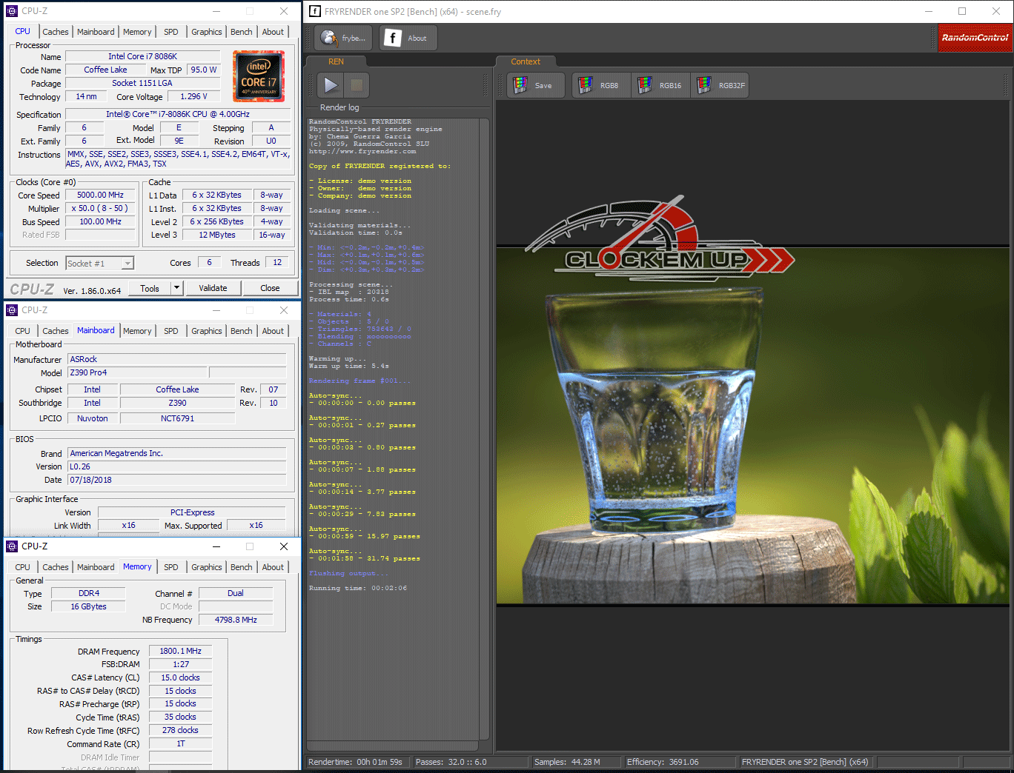
Task: Click the Validate button
Action: (213, 288)
